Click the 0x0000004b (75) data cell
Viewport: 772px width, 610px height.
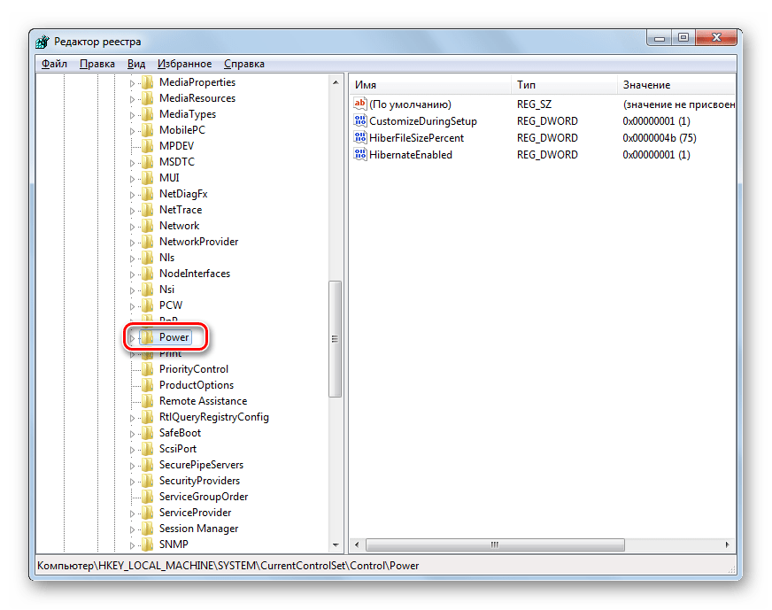[660, 138]
